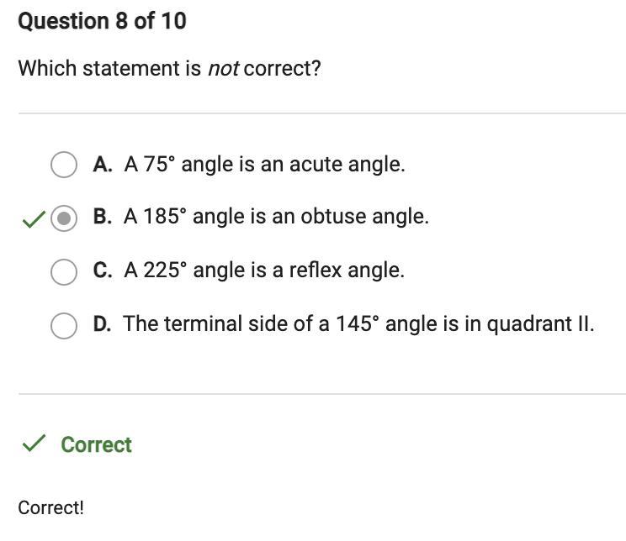
Task: Pick the radio button for option D
Action: coord(64,325)
